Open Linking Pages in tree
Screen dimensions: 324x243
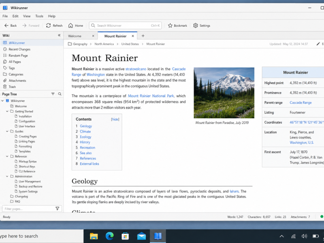coord(25,141)
